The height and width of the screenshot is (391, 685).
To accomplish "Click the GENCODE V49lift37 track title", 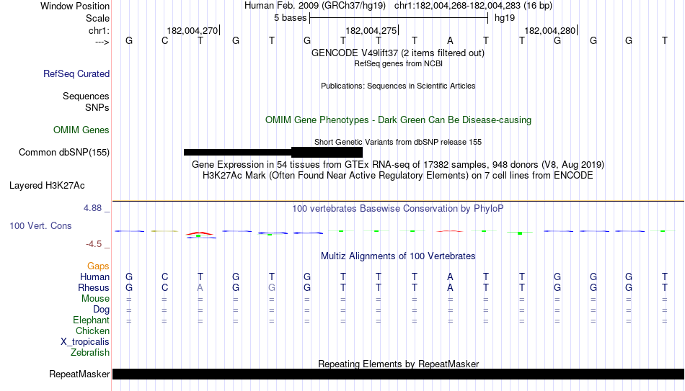I will click(397, 53).
